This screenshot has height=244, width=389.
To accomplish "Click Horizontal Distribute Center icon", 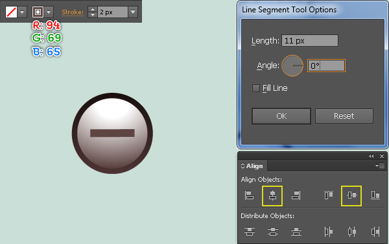I will (352, 232).
